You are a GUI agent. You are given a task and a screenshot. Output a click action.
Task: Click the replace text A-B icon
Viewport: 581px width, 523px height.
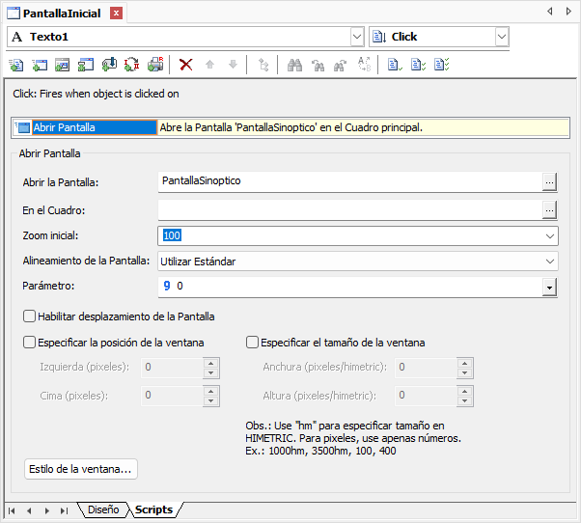(x=365, y=65)
